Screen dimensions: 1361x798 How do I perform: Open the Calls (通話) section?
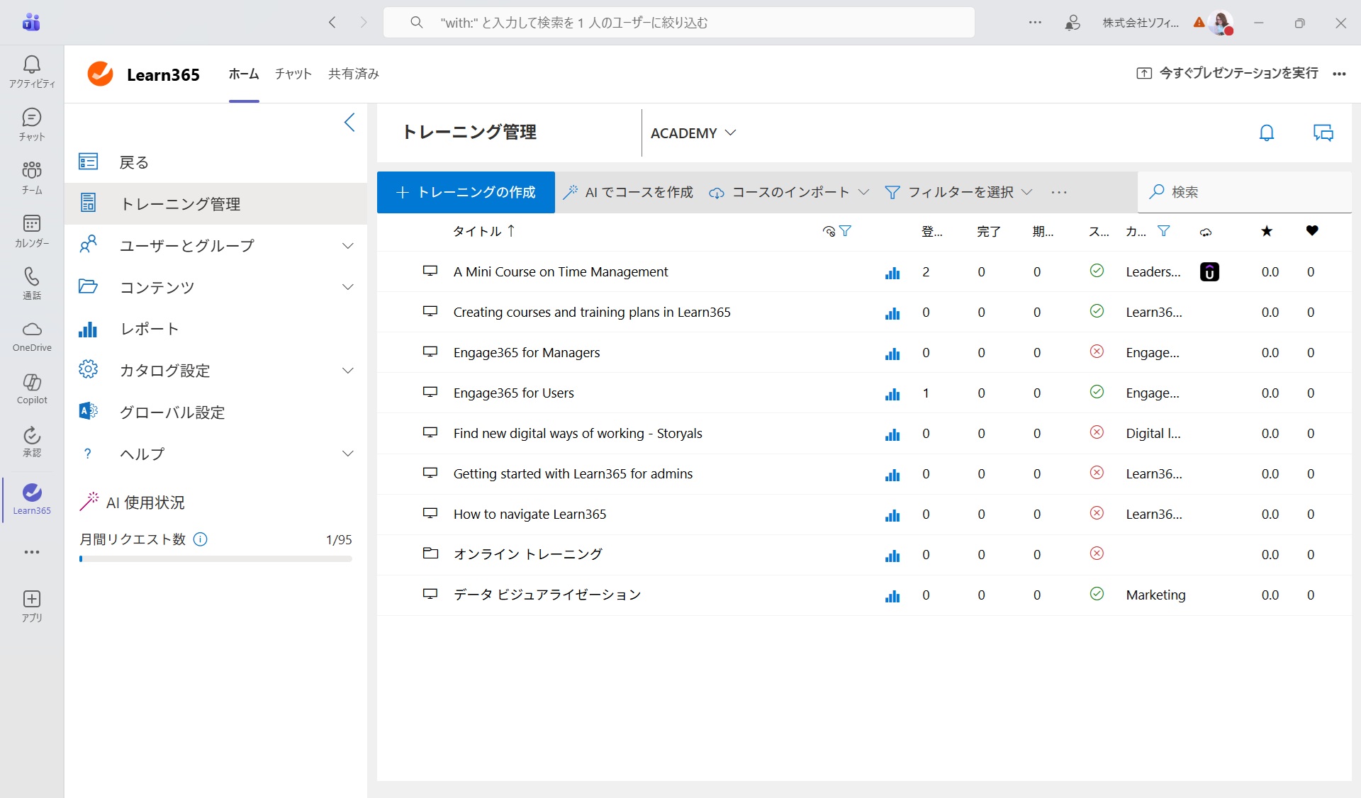click(x=32, y=283)
